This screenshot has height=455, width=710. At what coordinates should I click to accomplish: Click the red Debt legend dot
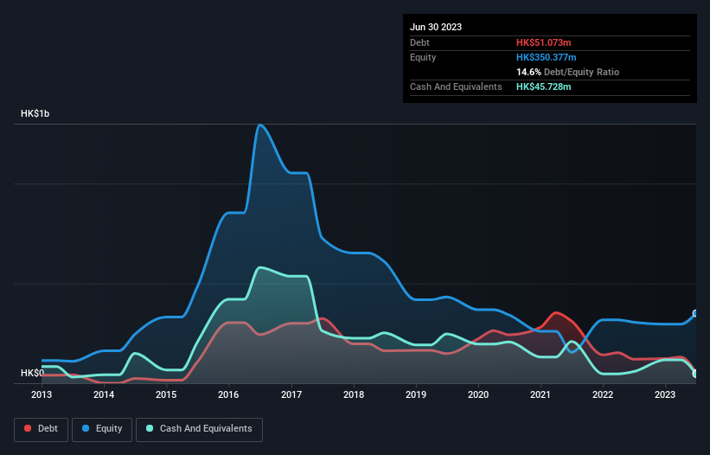pyautogui.click(x=28, y=428)
